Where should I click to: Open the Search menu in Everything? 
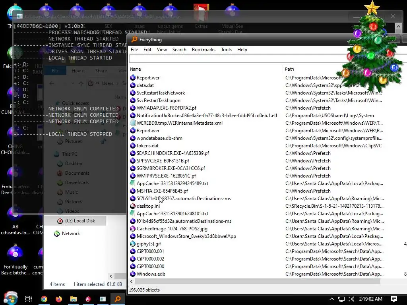click(x=179, y=50)
